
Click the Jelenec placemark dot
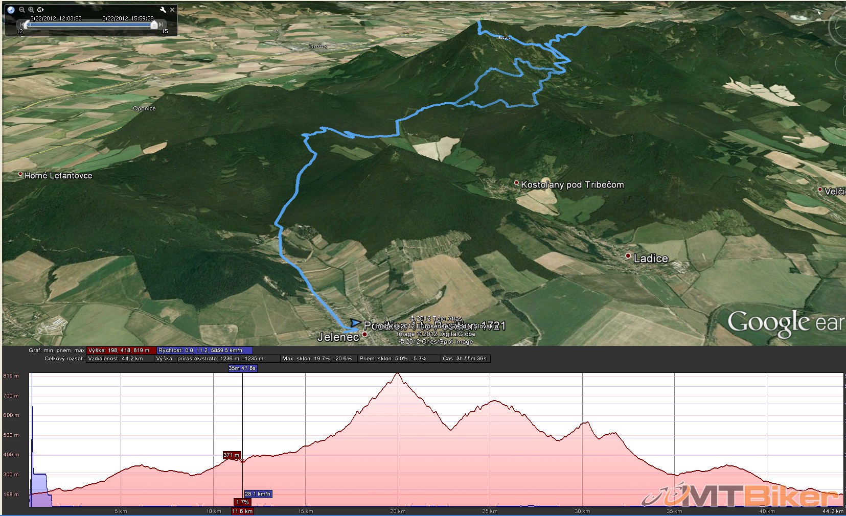364,335
